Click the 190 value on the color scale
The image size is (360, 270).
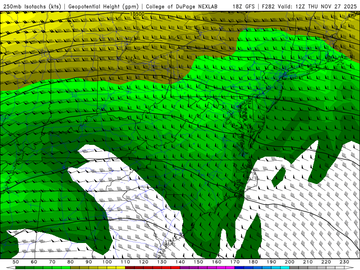(x=271, y=262)
